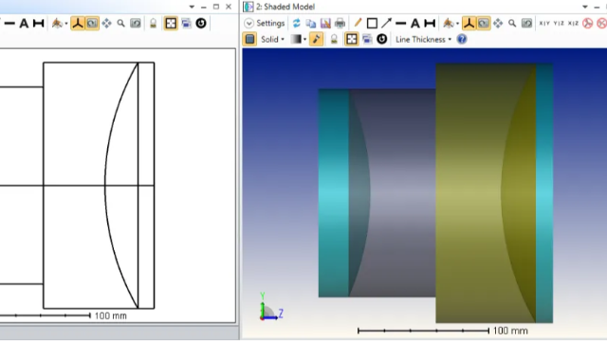This screenshot has height=341, width=607.
Task: Open the background gradient dropdown arrow
Action: pos(305,40)
